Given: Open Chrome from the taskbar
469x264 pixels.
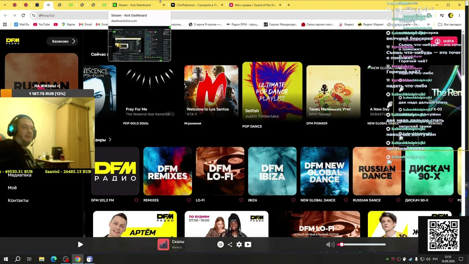Looking at the screenshot, I should tap(78, 259).
